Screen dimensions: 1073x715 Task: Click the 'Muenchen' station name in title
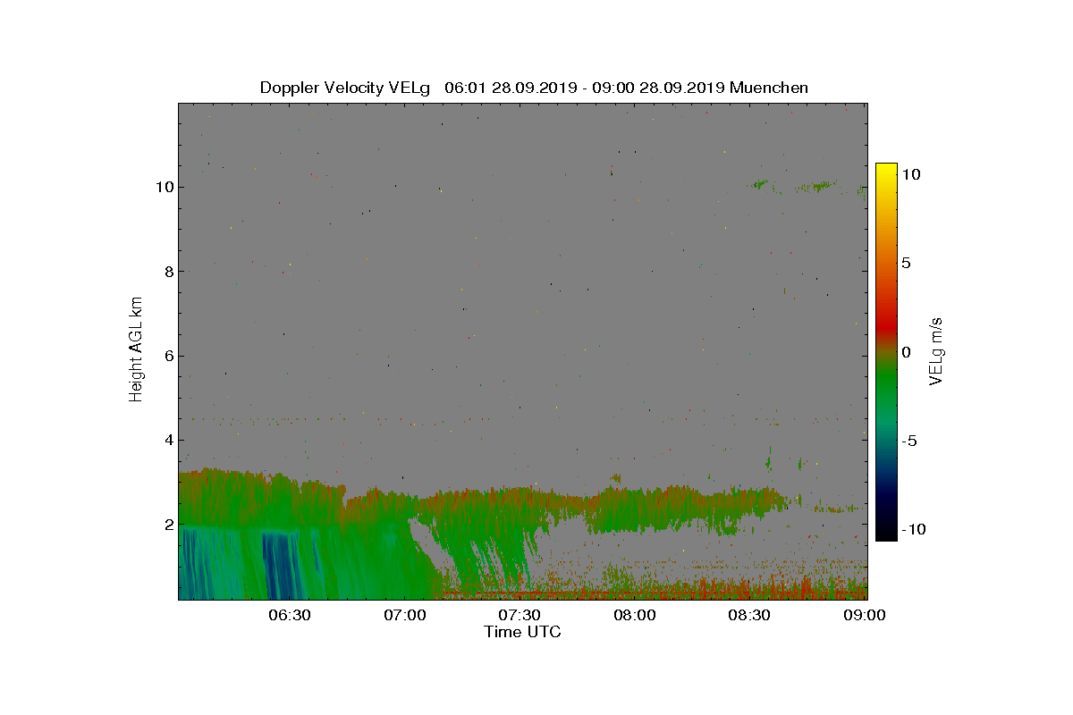point(769,88)
